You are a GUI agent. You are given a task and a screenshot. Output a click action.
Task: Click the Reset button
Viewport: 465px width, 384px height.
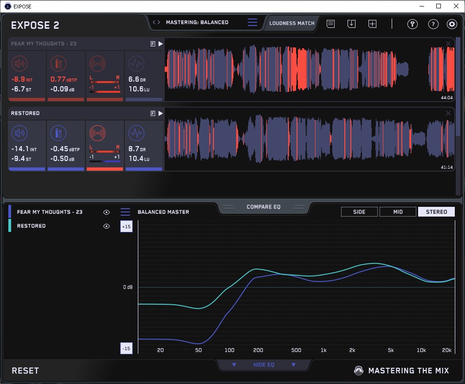pyautogui.click(x=25, y=371)
